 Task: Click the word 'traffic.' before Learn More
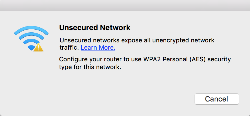69,48
